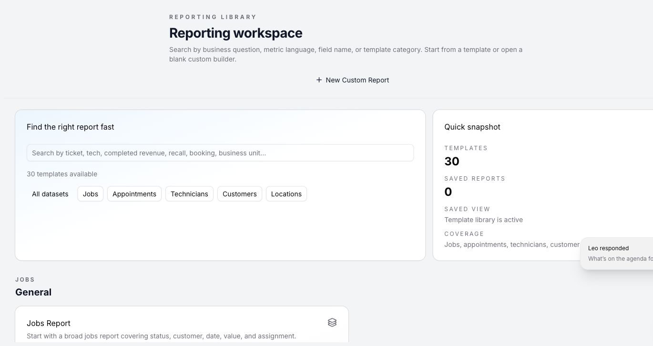Click the layers icon on Jobs Report card
Screen dimensions: 653x346
(332, 323)
